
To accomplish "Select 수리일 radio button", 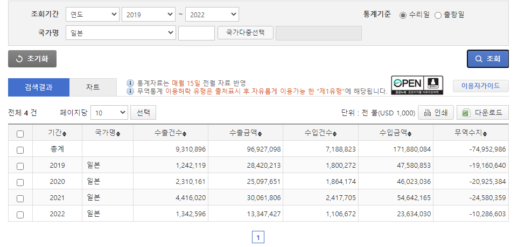I will (x=403, y=15).
